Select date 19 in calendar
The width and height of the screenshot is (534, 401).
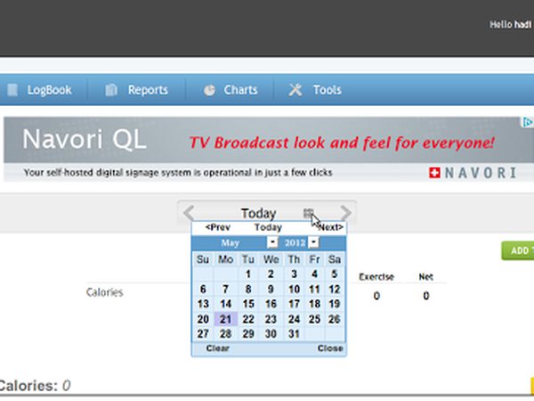335,304
